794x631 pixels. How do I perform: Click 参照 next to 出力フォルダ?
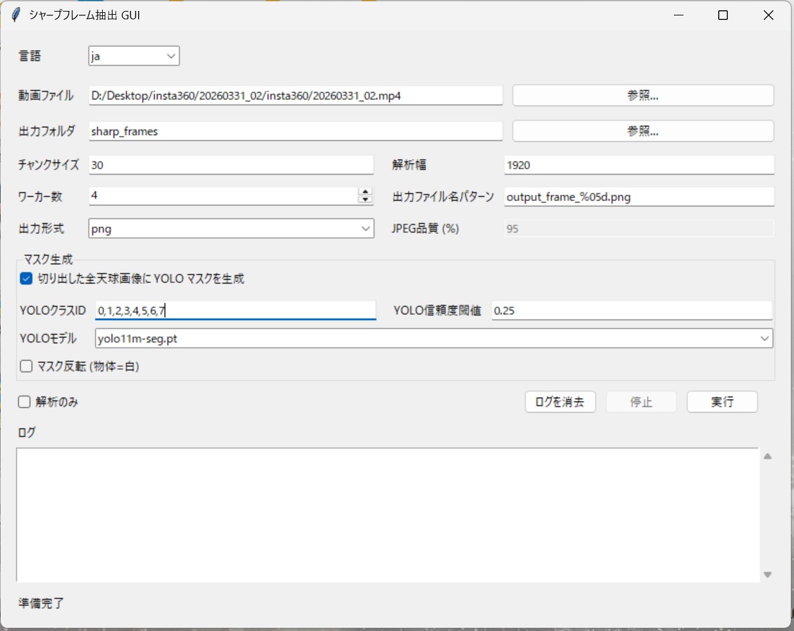[x=642, y=131]
